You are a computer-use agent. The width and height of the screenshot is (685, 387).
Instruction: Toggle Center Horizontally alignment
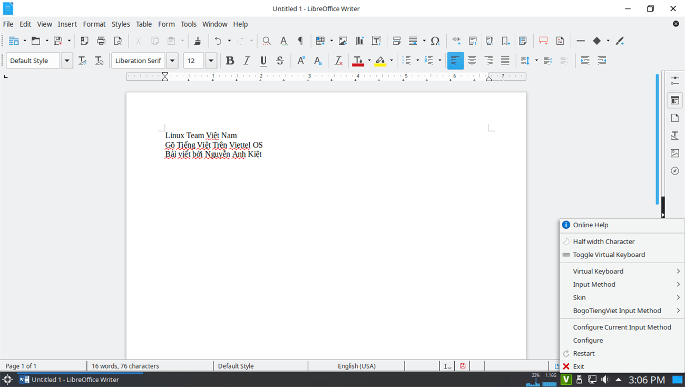[x=472, y=61]
